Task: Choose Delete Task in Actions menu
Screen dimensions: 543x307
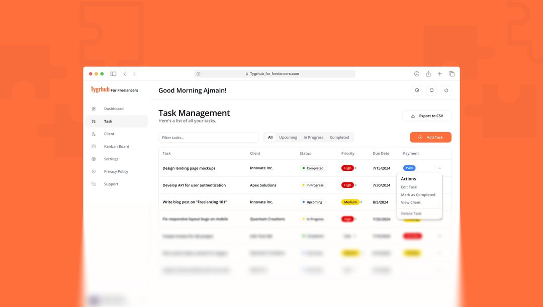Action: point(411,214)
